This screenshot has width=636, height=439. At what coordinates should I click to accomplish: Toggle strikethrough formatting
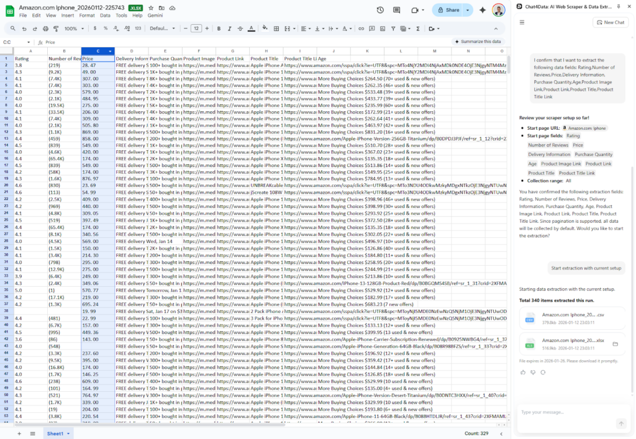240,29
